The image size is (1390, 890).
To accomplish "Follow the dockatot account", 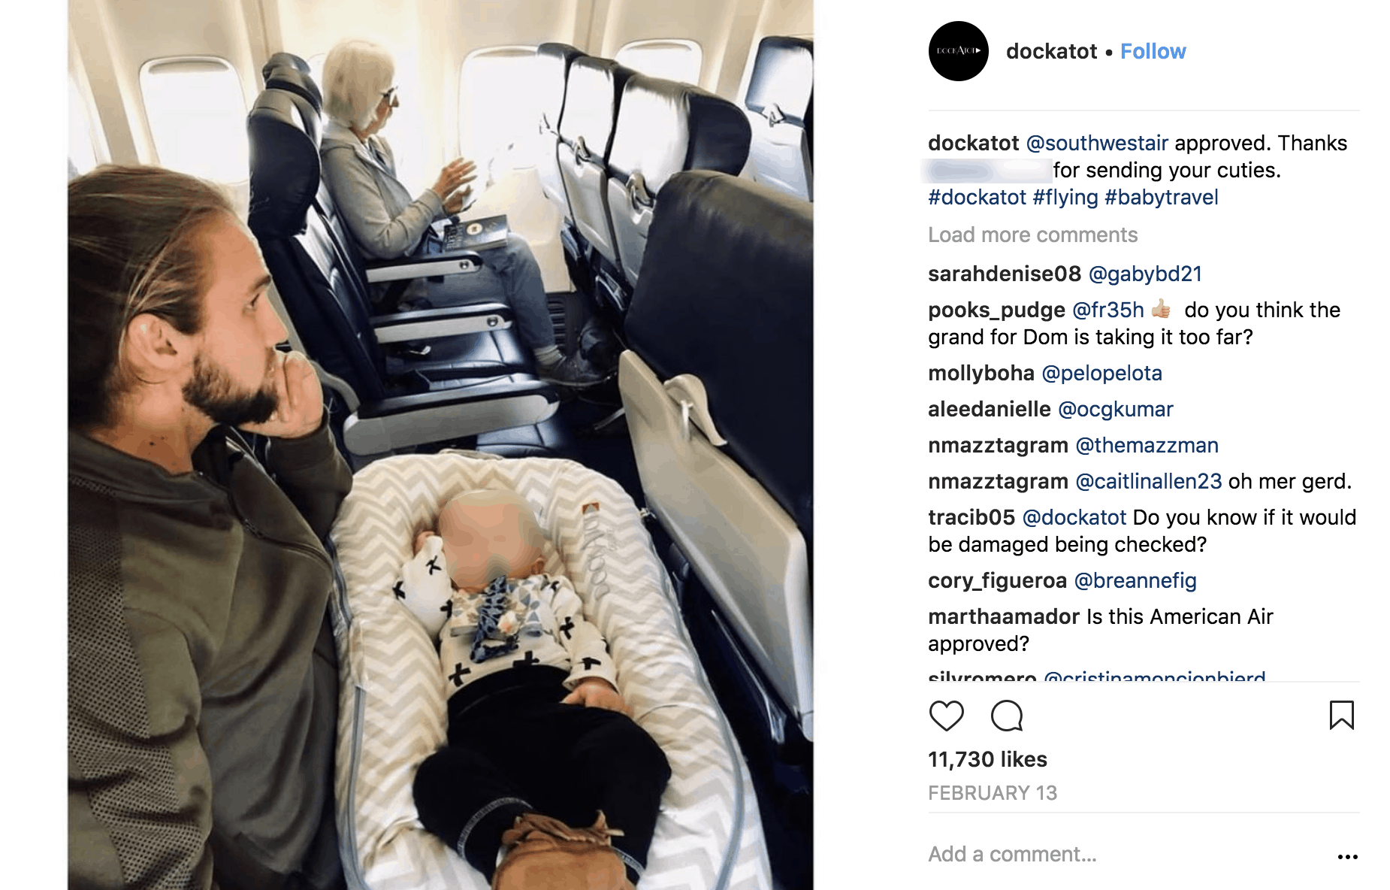I will (x=1153, y=51).
